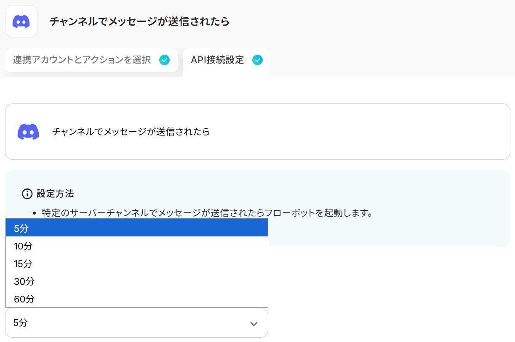Click the 設定方法 heading text
The height and width of the screenshot is (342, 515).
(x=55, y=194)
